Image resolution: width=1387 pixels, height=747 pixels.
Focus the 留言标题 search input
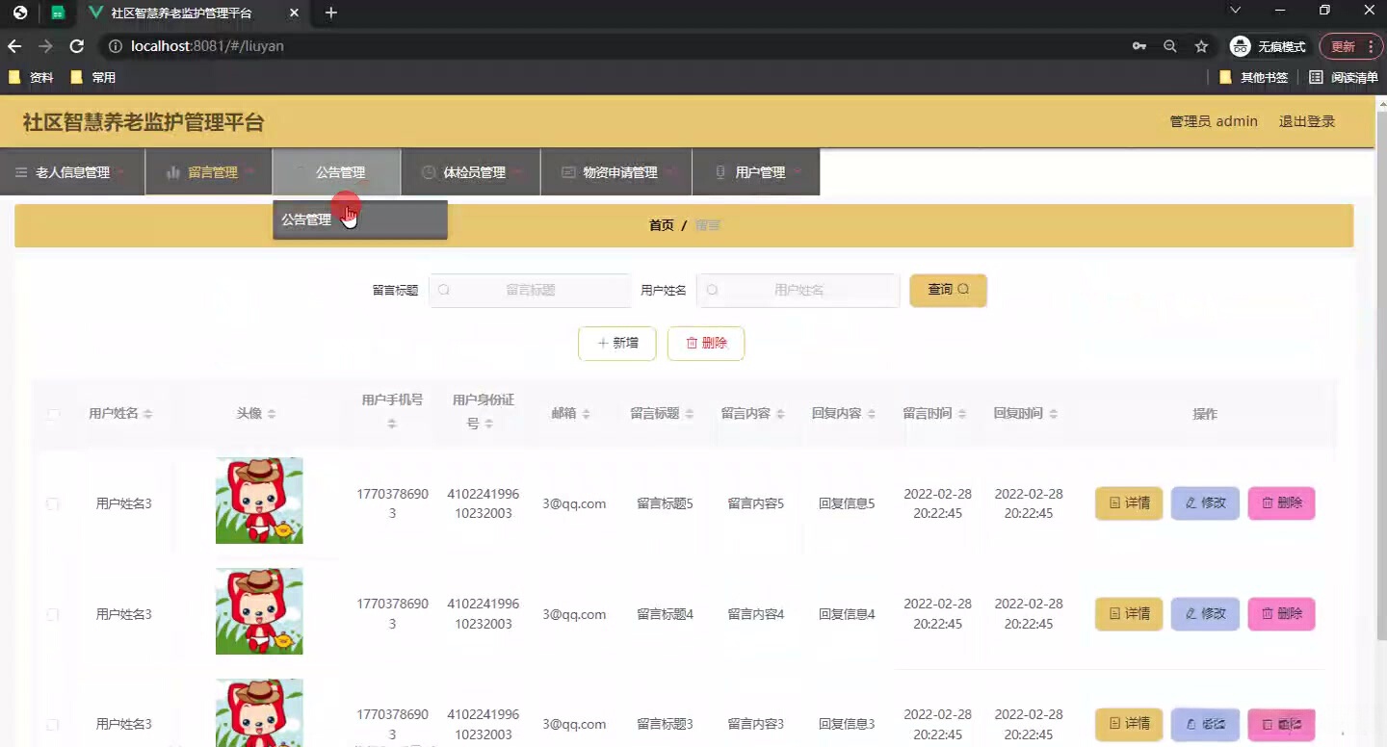530,290
